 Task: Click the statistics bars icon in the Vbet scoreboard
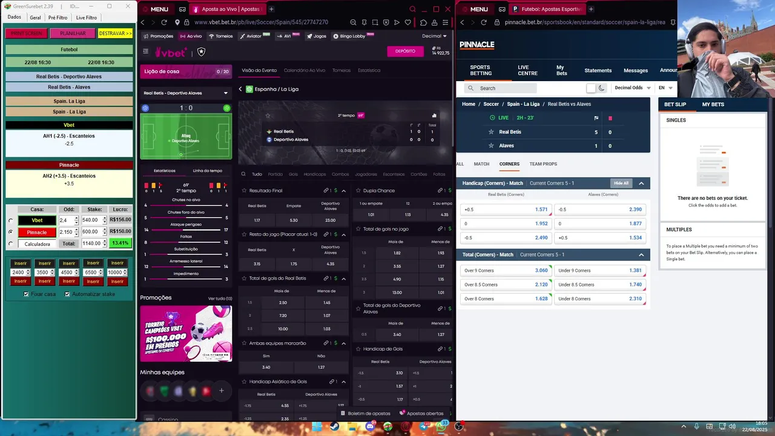(x=434, y=115)
